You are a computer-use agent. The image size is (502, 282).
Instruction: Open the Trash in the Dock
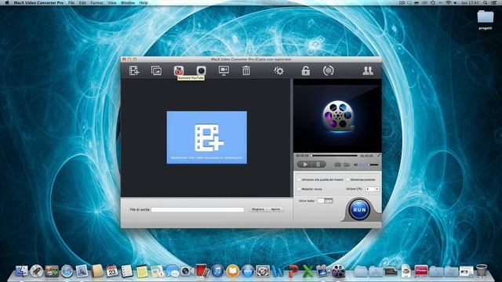(481, 271)
